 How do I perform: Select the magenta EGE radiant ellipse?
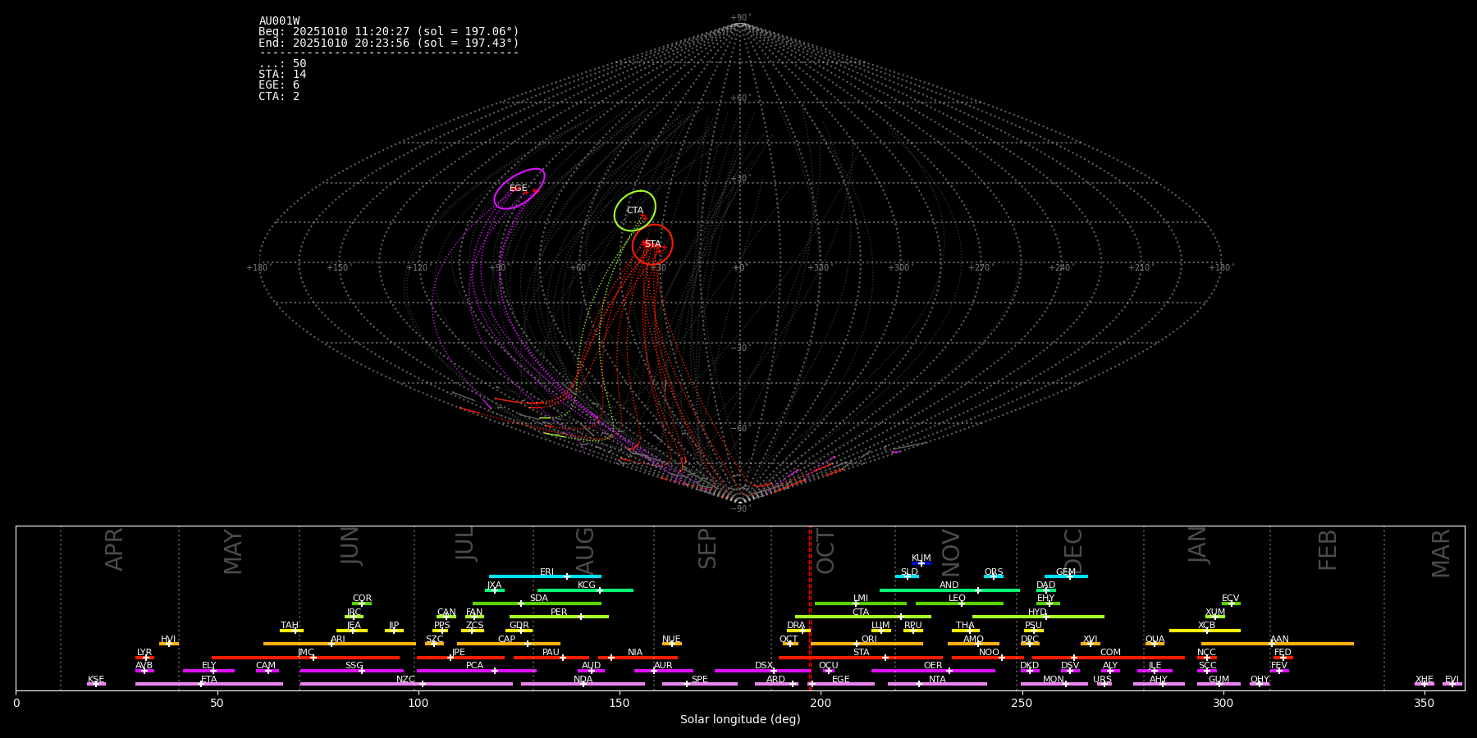(x=519, y=189)
